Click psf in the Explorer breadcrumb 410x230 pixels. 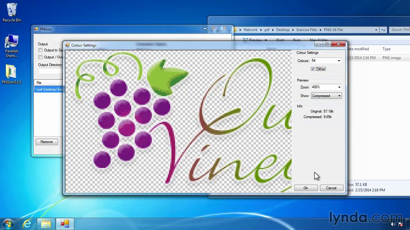[267, 30]
